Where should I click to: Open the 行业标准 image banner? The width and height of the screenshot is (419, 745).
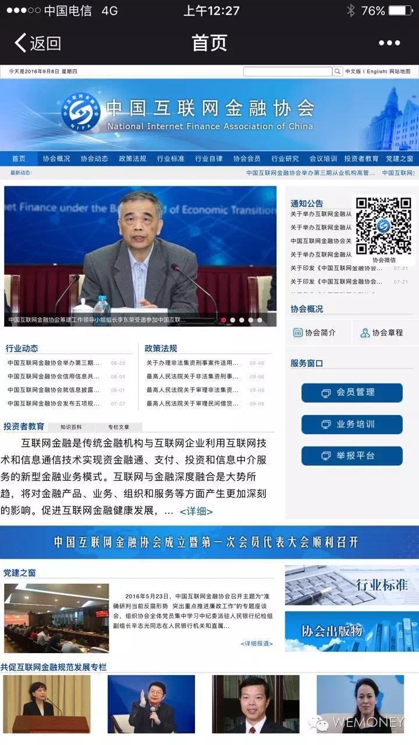pyautogui.click(x=351, y=585)
